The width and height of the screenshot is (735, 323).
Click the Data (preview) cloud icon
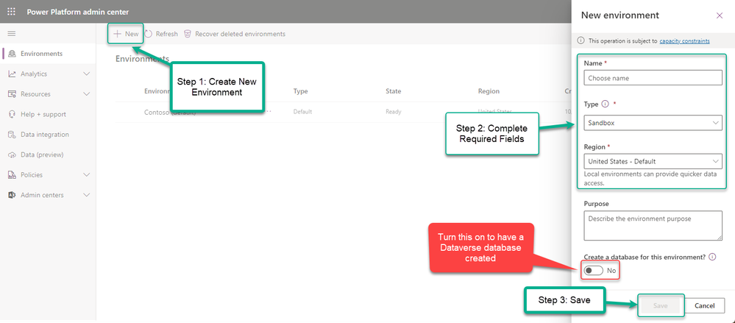13,155
